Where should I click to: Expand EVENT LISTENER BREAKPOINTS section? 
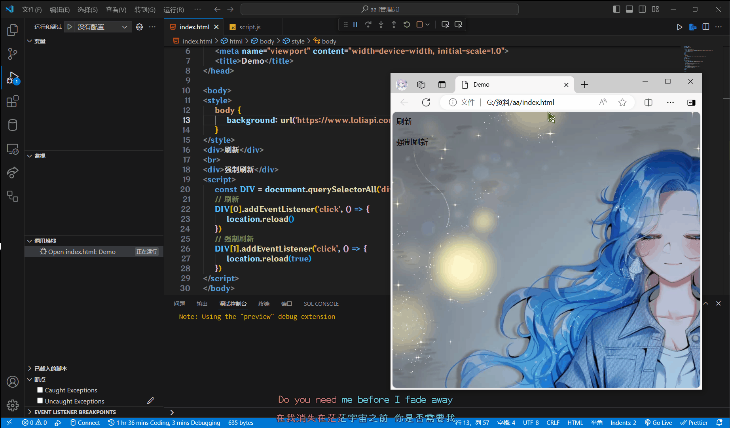pos(29,412)
